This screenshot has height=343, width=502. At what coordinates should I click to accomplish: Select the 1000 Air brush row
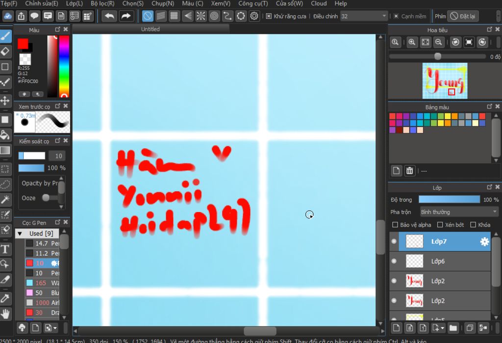click(x=42, y=303)
